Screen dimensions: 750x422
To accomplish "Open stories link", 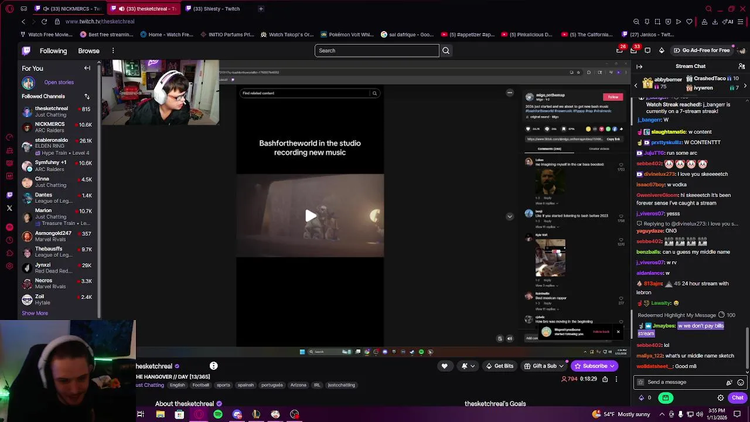I will [59, 83].
